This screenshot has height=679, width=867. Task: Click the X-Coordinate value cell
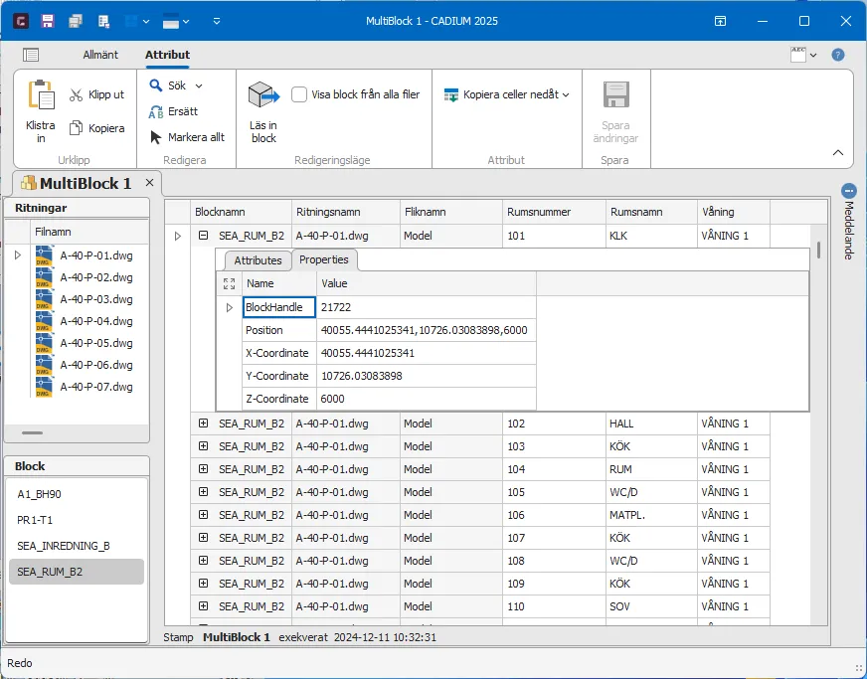pyautogui.click(x=426, y=353)
